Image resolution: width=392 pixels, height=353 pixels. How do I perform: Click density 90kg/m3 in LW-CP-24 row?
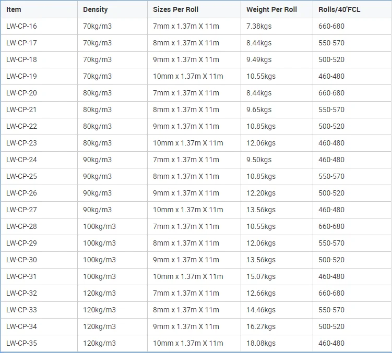pos(97,160)
